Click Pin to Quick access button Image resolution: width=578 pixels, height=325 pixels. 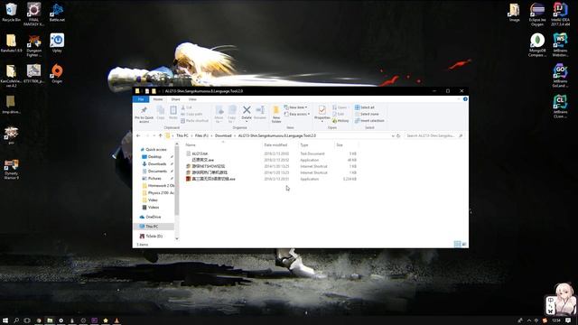pyautogui.click(x=144, y=115)
